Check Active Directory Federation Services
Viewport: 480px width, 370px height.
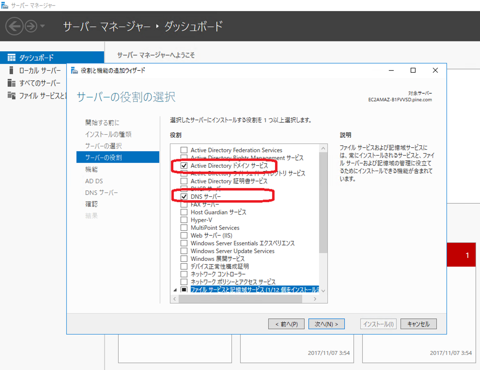pyautogui.click(x=184, y=150)
